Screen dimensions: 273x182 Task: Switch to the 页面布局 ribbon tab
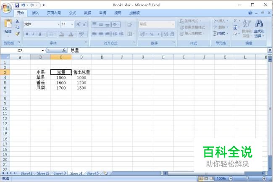coord(54,13)
